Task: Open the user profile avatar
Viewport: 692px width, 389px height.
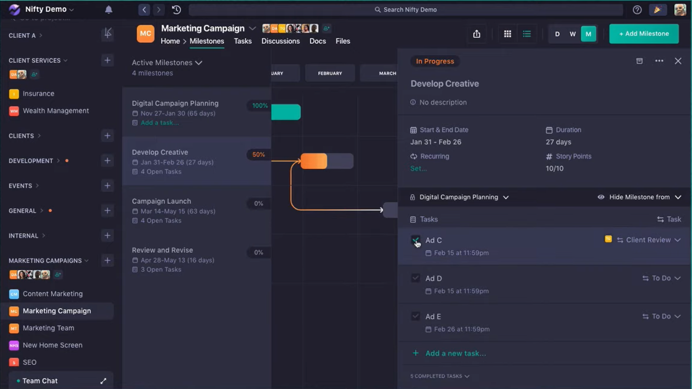Action: pyautogui.click(x=680, y=9)
